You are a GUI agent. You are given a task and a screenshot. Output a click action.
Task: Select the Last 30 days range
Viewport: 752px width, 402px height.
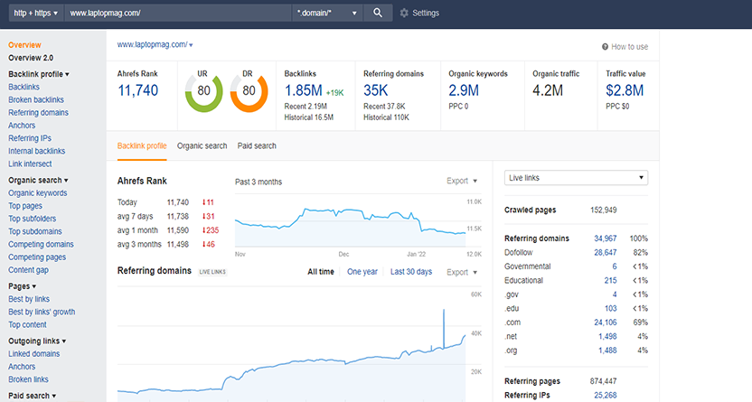click(411, 272)
